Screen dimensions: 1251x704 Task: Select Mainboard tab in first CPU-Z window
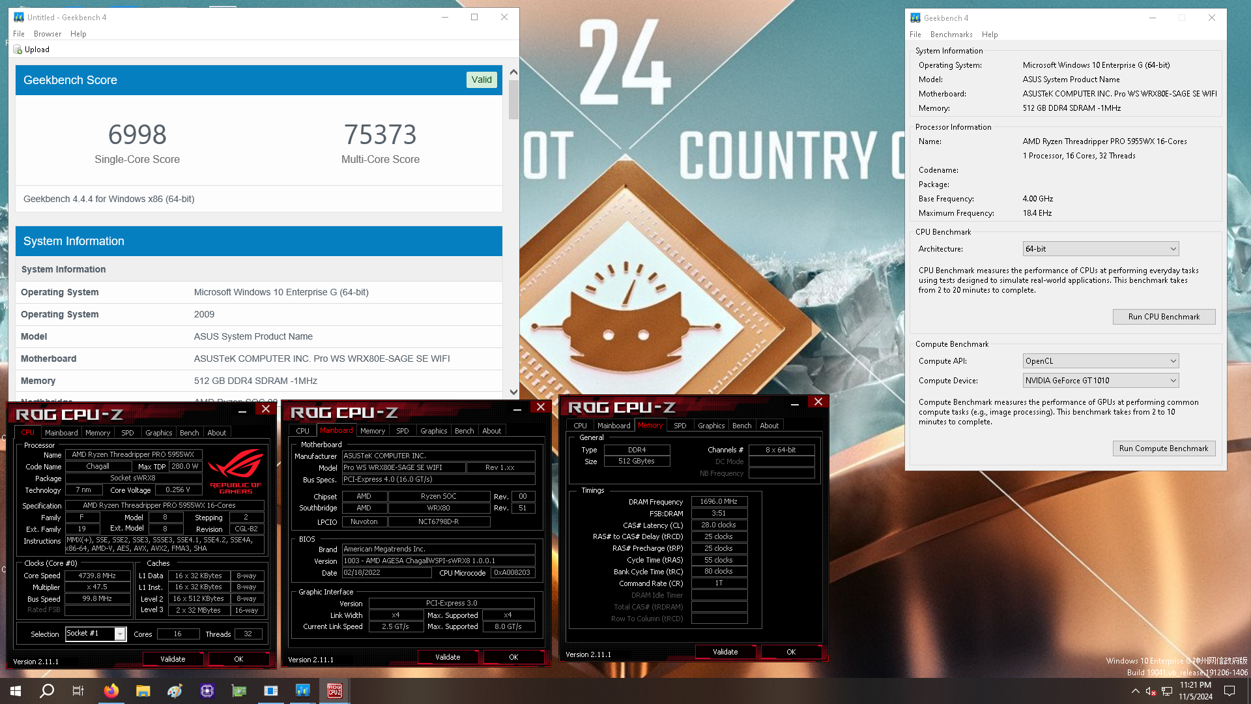61,433
